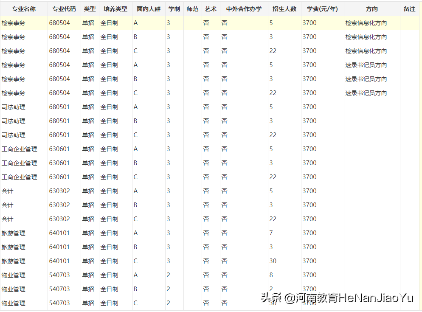Click 单招 in the highlighted first row
The width and height of the screenshot is (422, 312).
88,23
